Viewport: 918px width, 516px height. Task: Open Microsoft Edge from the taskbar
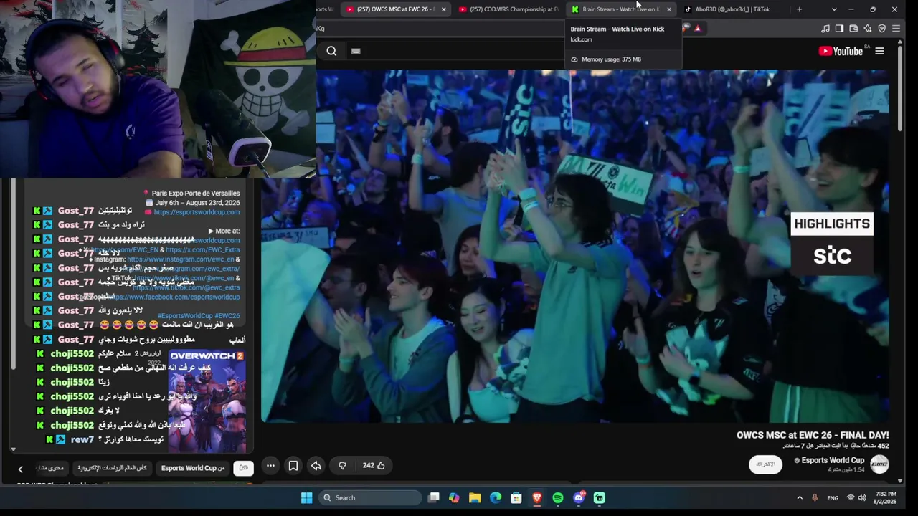pyautogui.click(x=496, y=498)
